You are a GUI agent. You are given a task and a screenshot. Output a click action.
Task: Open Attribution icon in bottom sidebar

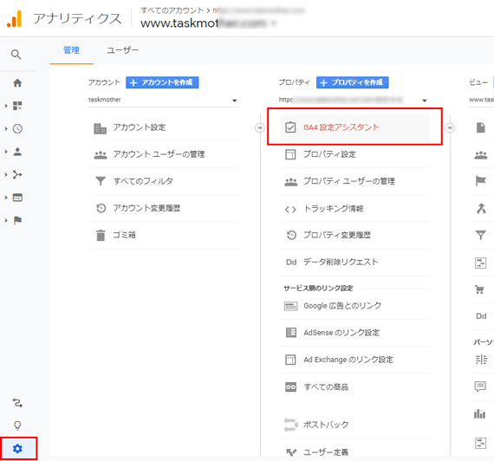17,402
